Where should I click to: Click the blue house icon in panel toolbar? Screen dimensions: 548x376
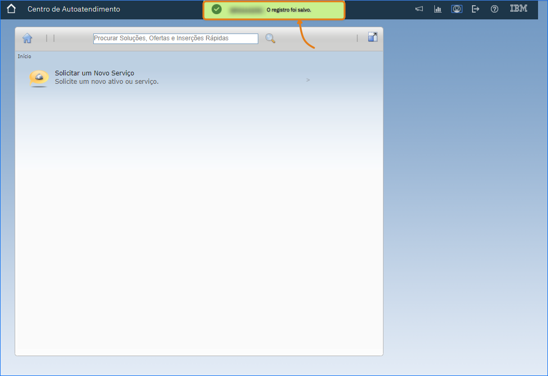click(28, 38)
